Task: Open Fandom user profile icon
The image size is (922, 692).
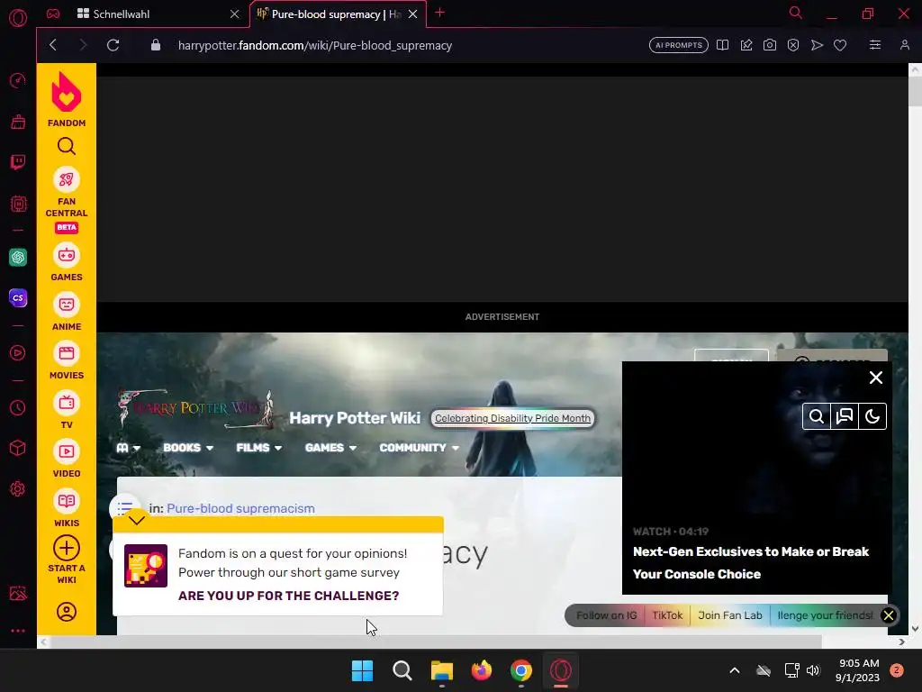Action: pos(67,612)
